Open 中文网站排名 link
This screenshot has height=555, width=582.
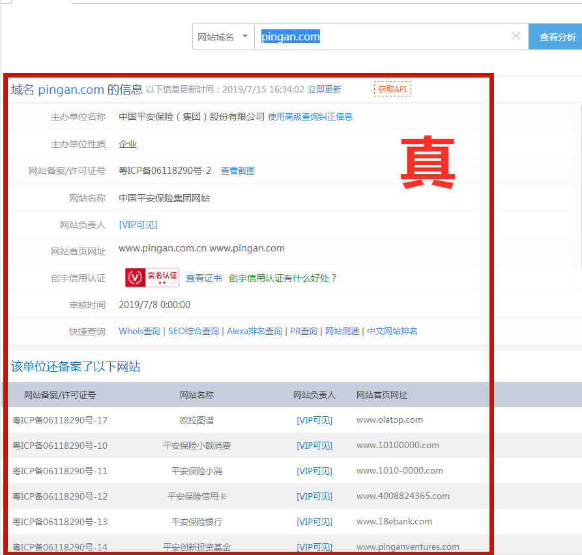coord(392,332)
